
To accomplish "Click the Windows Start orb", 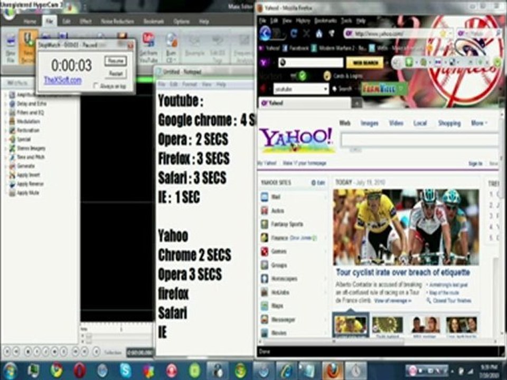I will 10,370.
